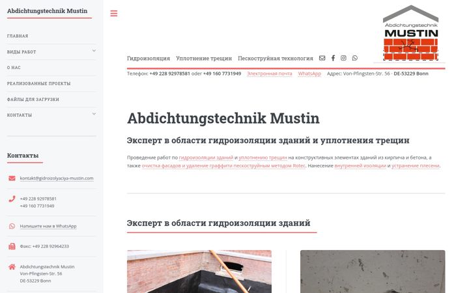
Task: Click the Контакты sidebar heading
Action: pyautogui.click(x=23, y=156)
